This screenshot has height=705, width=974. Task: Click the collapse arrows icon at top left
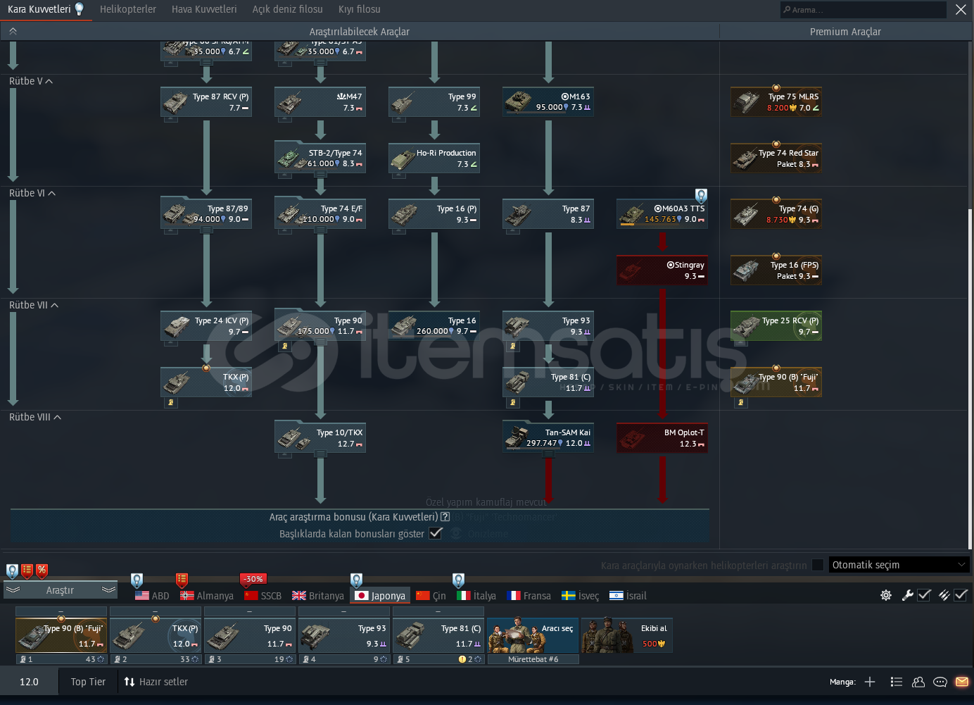pos(13,32)
